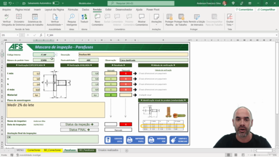Screen dimensions: 279x157
Task: Click Customize Quick Access Toolbar arrow
Action: pyautogui.click(x=63, y=3)
